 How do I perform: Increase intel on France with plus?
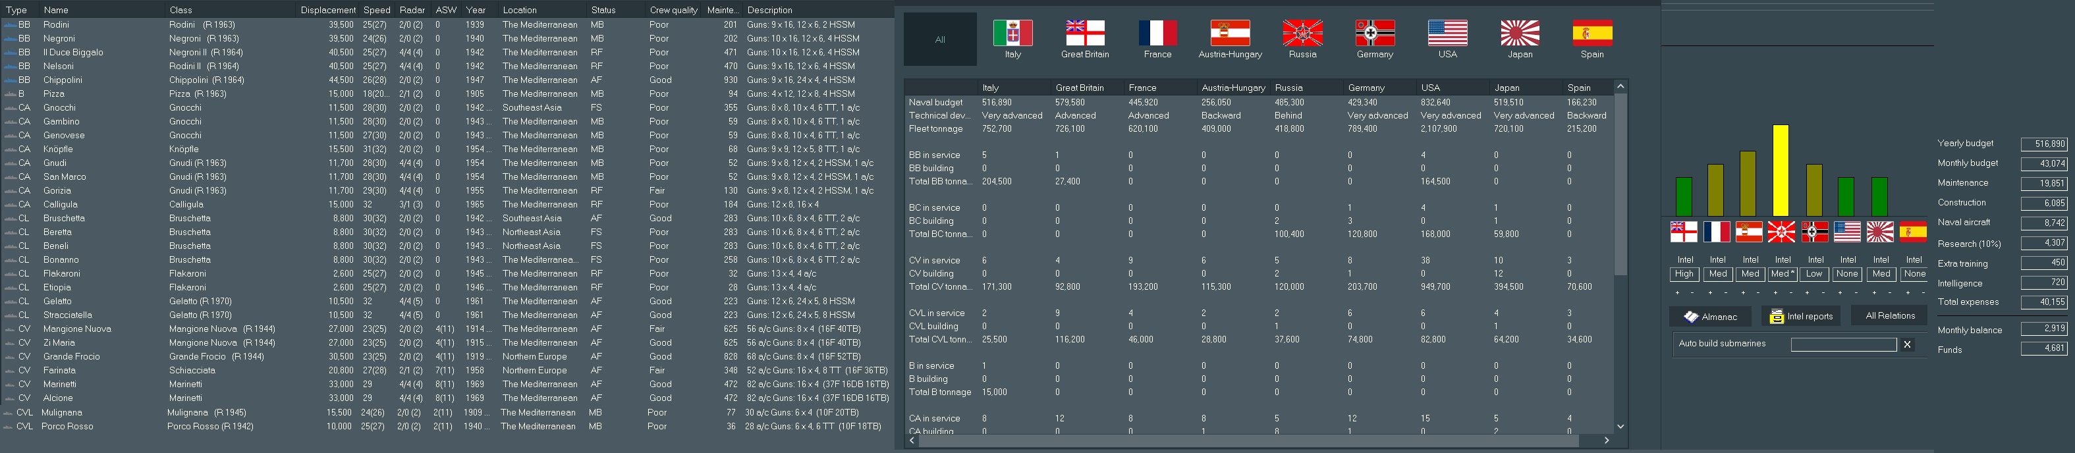point(1709,293)
